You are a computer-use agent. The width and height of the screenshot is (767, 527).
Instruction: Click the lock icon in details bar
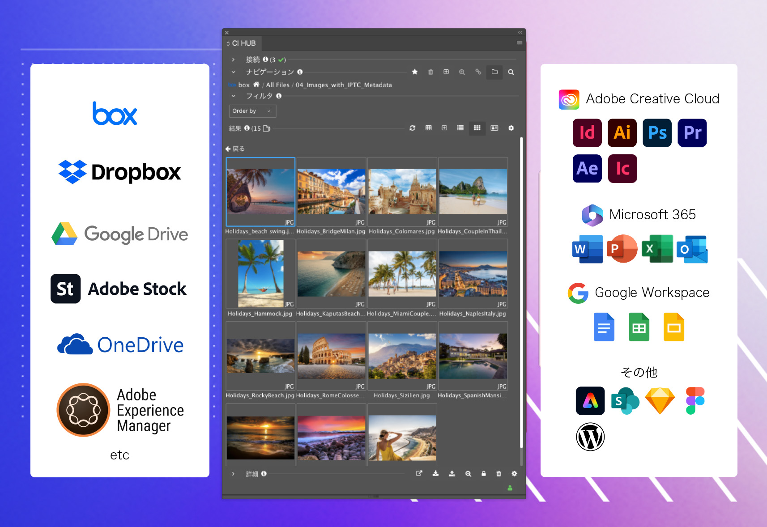[484, 473]
